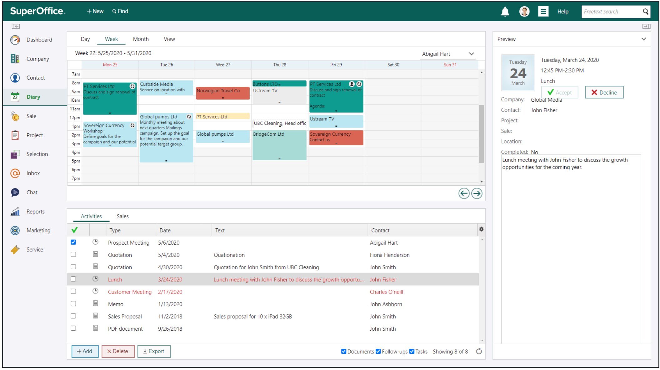660x370 pixels.
Task: Click the Marketing module icon
Action: point(14,230)
